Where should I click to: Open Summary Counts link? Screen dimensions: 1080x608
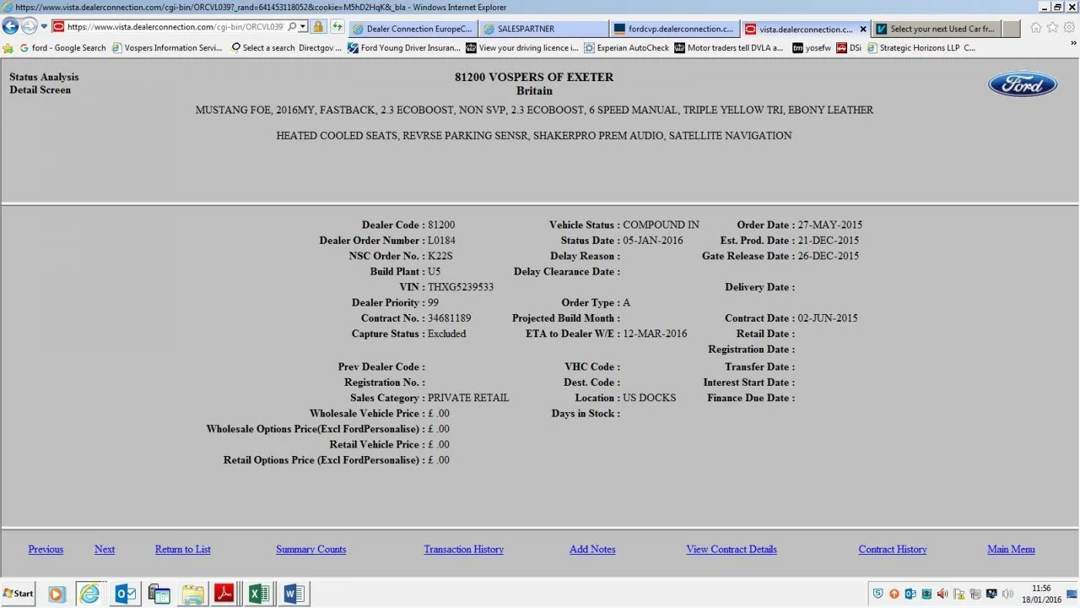[x=311, y=549]
